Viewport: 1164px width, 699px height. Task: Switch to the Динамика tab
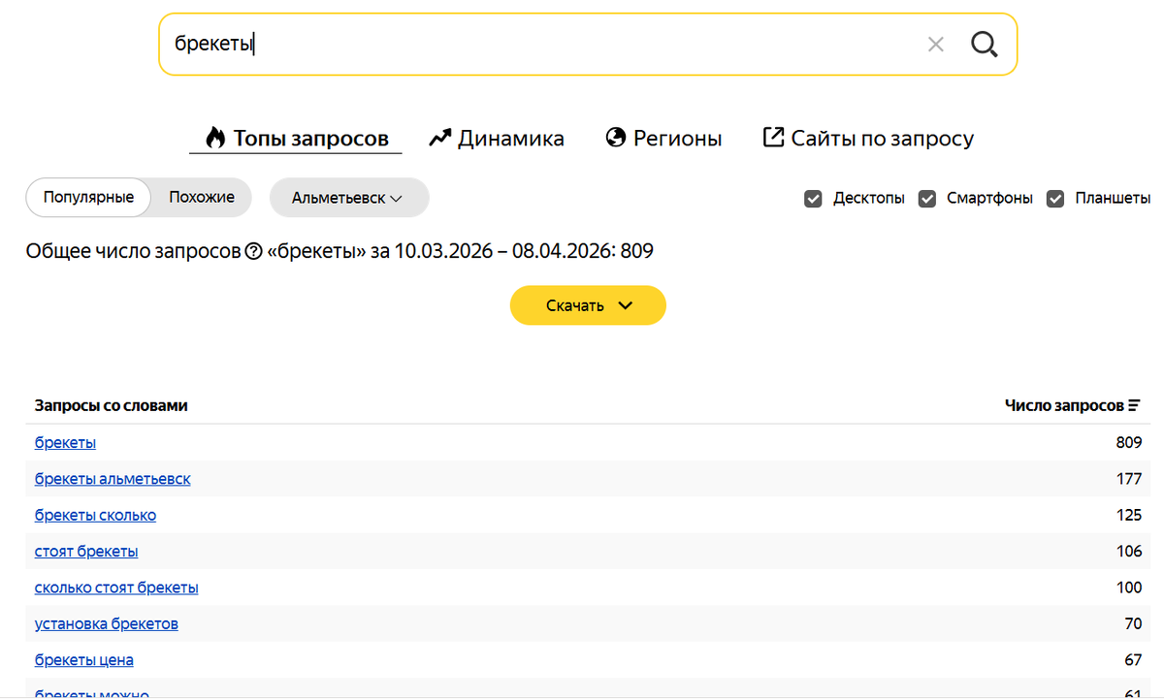(509, 137)
